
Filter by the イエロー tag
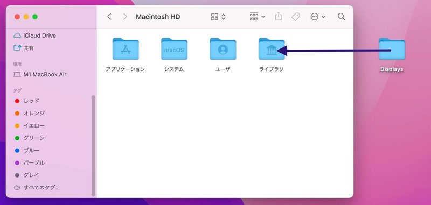(30, 126)
